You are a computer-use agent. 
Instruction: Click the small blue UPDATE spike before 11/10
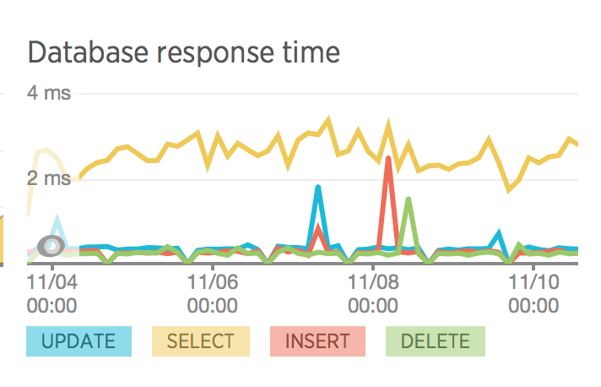click(500, 232)
